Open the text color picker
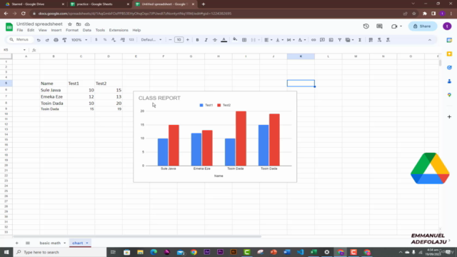The height and width of the screenshot is (257, 457). click(224, 40)
